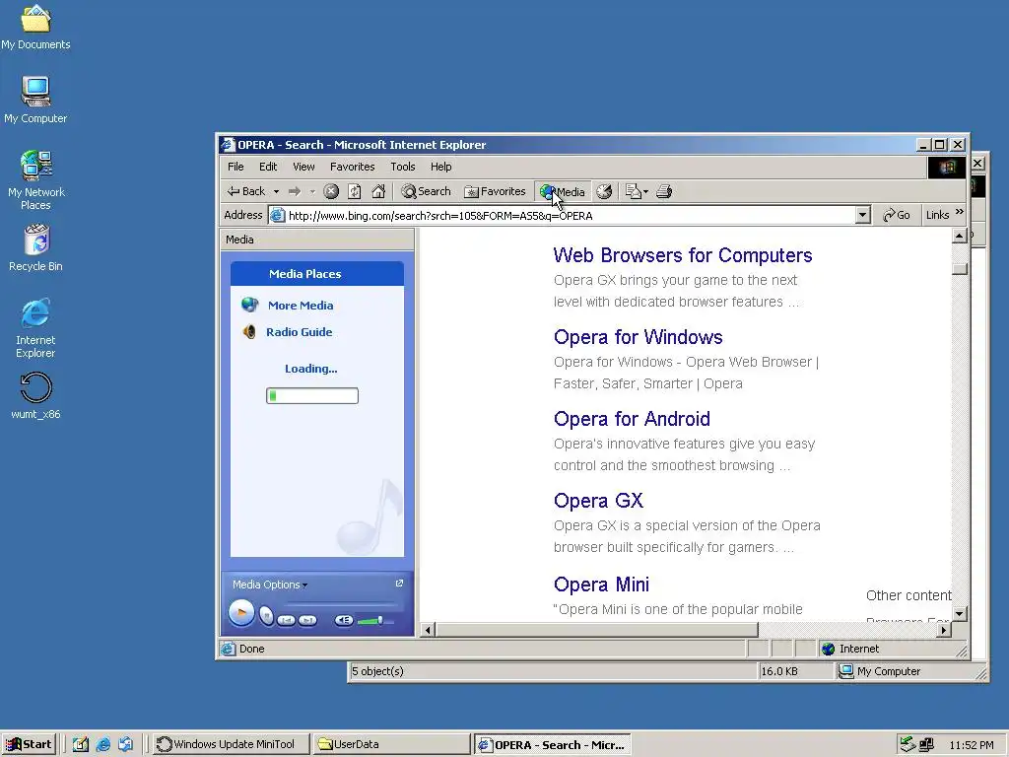
Task: Click the vertical scrollbar up arrow
Action: [x=959, y=237]
